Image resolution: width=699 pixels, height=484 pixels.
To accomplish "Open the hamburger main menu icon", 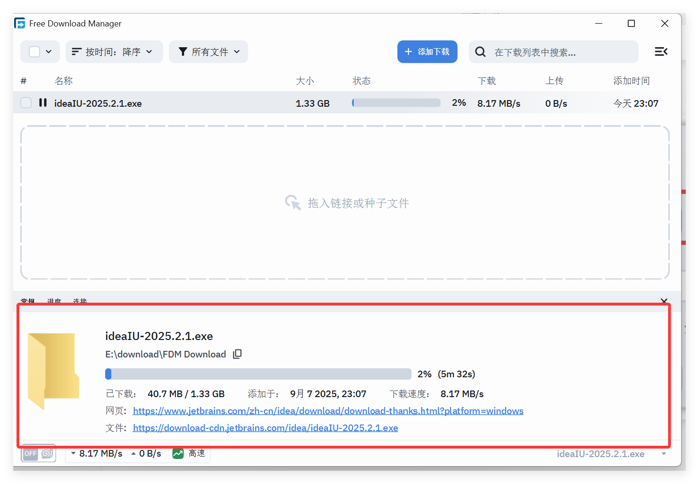I will (x=661, y=51).
